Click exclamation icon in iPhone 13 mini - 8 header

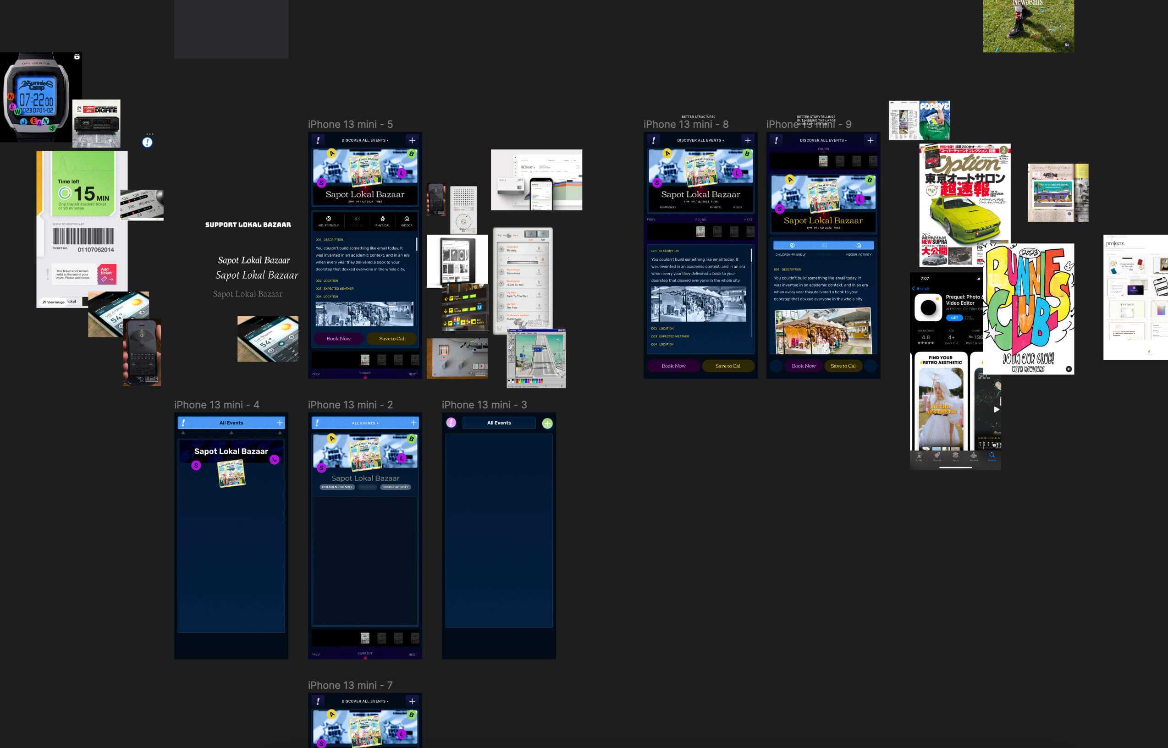pos(654,140)
